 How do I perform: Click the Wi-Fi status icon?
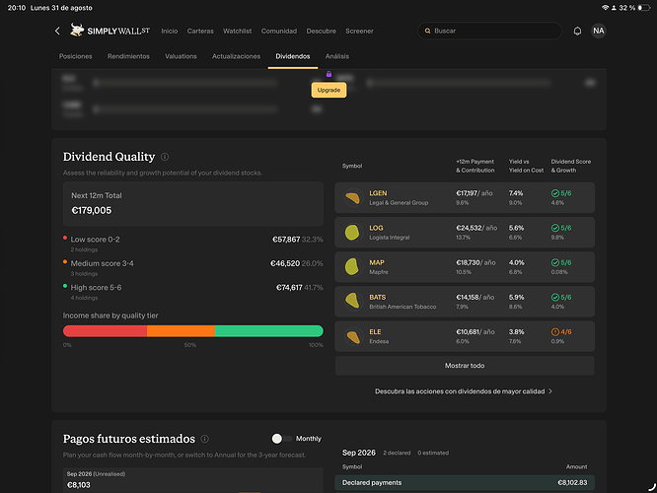tap(605, 8)
